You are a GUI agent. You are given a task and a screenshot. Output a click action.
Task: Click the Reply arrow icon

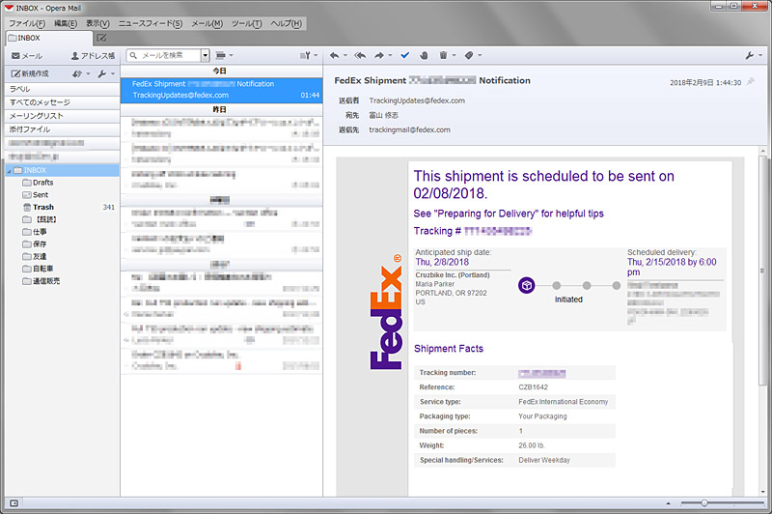[334, 55]
